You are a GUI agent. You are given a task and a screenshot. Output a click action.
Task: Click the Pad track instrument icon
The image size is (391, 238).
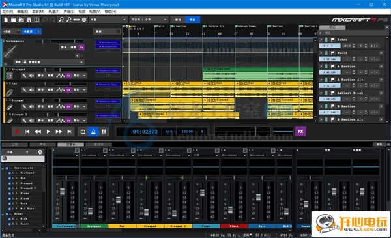(x=10, y=93)
